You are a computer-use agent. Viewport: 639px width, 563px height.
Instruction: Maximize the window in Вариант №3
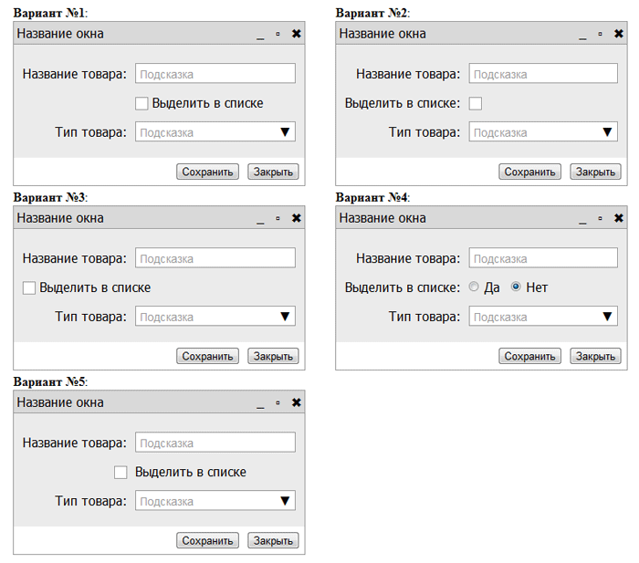point(278,218)
